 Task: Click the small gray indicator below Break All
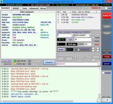coord(107,21)
